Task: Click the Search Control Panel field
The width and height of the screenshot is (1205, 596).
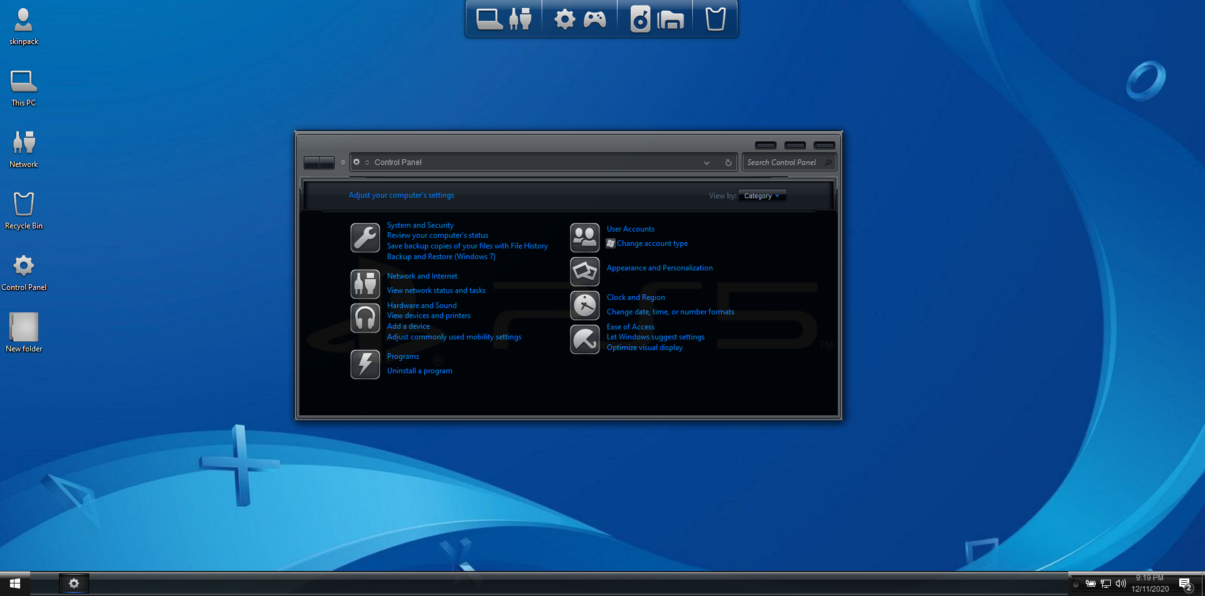Action: pyautogui.click(x=782, y=162)
